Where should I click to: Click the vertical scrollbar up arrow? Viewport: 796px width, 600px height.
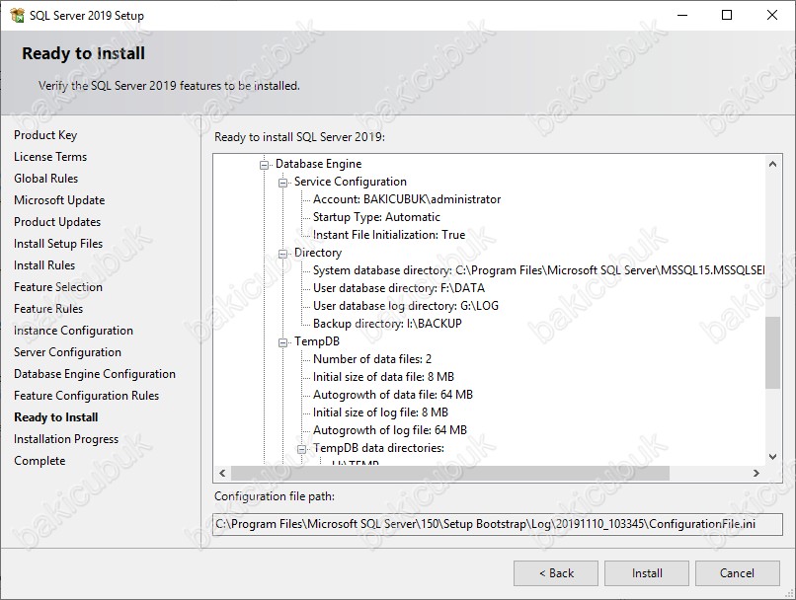point(772,164)
